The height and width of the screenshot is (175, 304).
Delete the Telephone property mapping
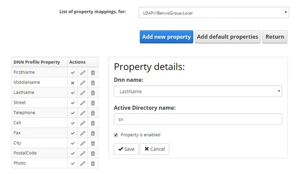(x=93, y=113)
